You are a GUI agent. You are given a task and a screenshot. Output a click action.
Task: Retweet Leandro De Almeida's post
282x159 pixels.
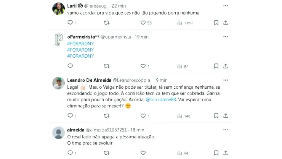(107, 116)
